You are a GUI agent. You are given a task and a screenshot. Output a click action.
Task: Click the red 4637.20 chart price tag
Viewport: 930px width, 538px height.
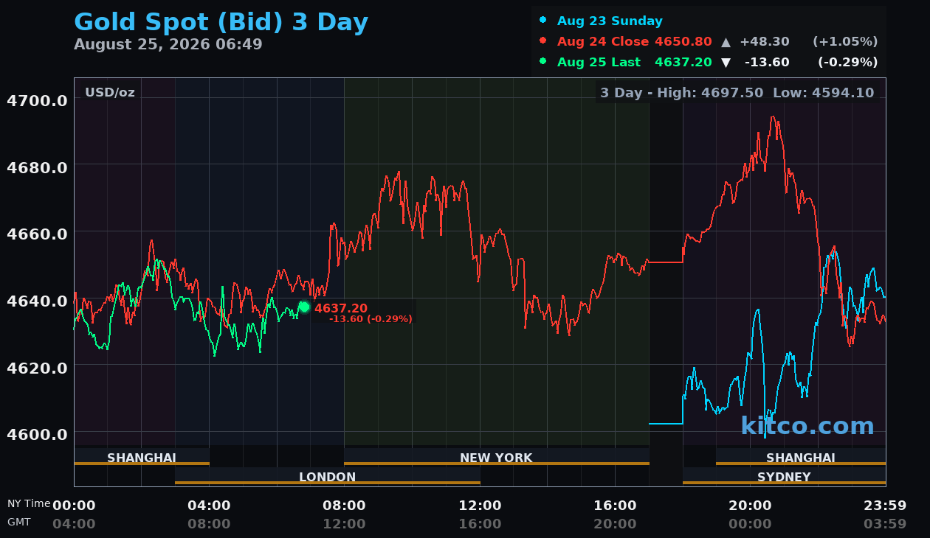(341, 308)
